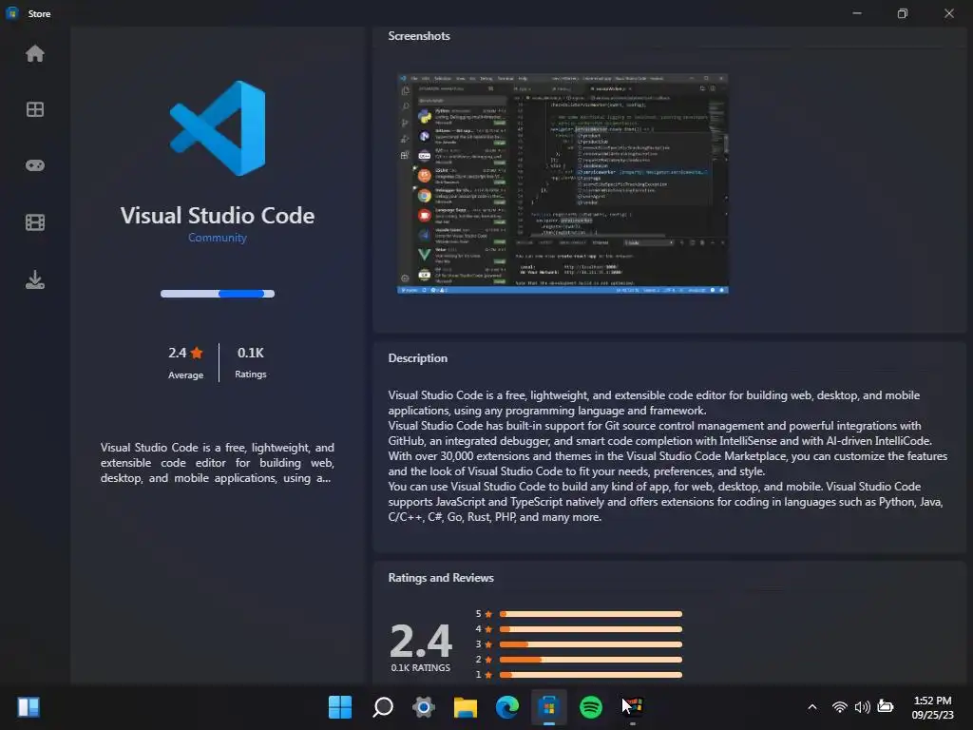Open the Wi-Fi network tray icon
The height and width of the screenshot is (730, 973).
[x=840, y=707]
